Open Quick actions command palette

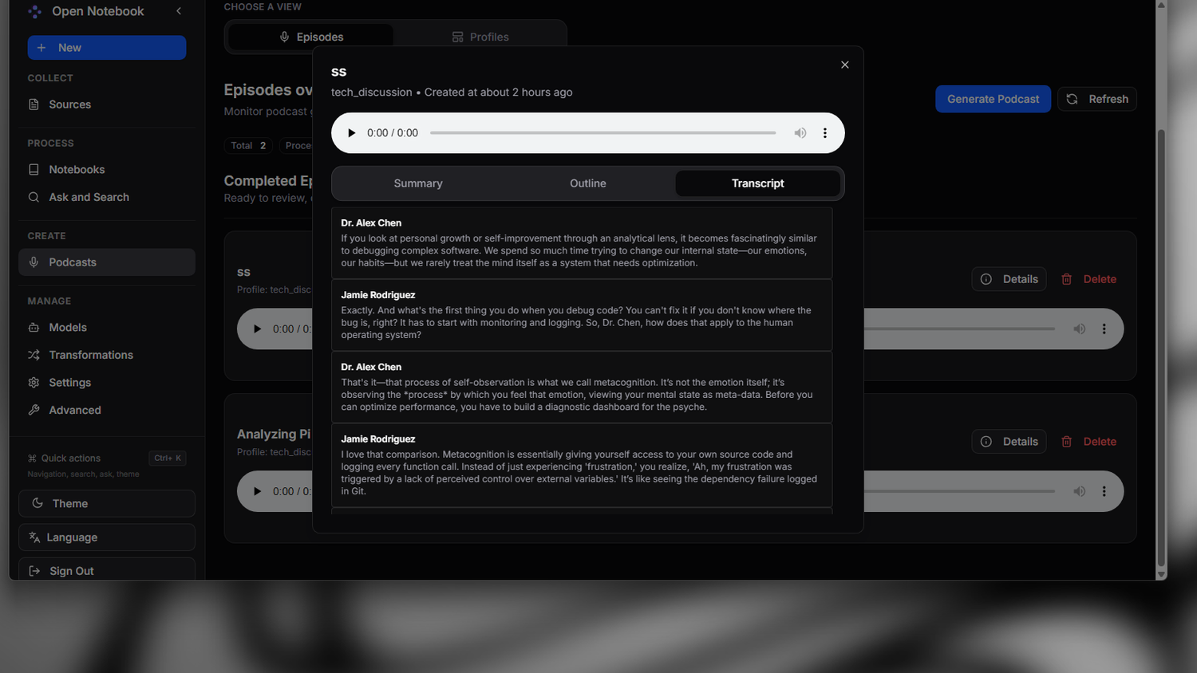pos(107,458)
